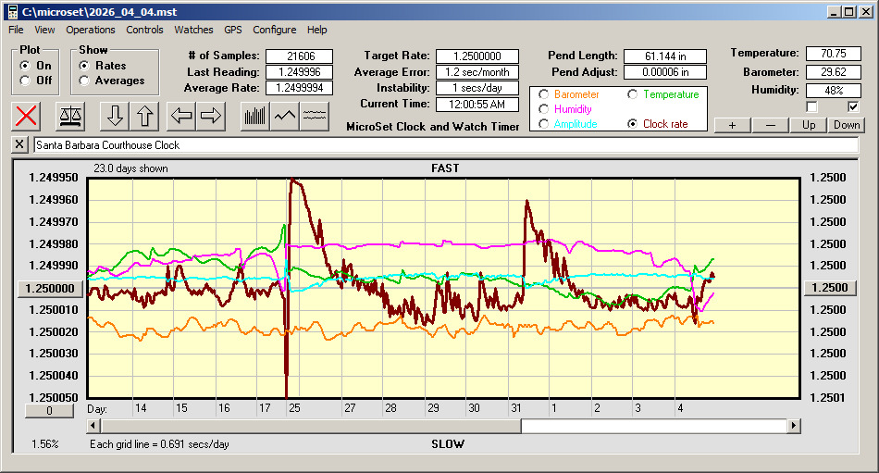Viewport: 879px width, 473px height.
Task: Click the wavy lines smoothing icon
Action: click(x=315, y=116)
